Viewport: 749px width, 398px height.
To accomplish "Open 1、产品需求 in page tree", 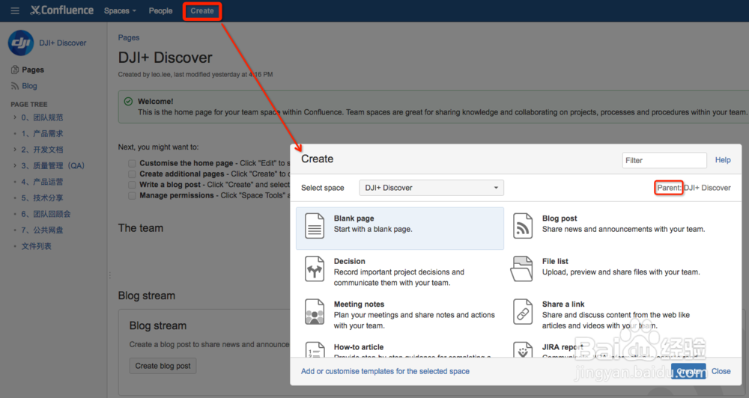I will click(x=42, y=134).
